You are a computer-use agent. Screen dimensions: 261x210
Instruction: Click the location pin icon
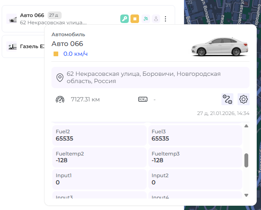(60, 78)
